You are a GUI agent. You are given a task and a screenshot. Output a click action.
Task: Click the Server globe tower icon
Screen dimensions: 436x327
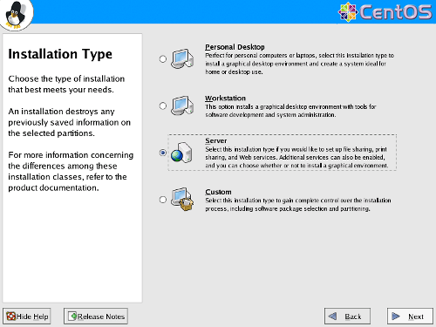(181, 153)
